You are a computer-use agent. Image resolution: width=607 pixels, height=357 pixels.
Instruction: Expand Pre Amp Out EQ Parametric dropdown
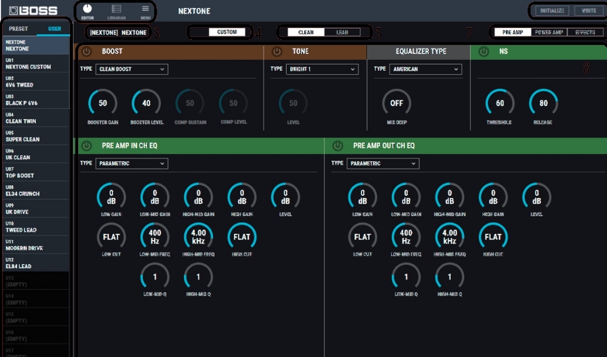point(383,164)
